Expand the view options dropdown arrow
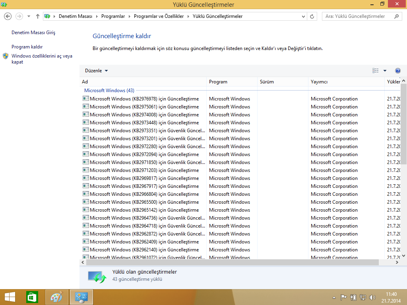The image size is (407, 305). point(385,71)
